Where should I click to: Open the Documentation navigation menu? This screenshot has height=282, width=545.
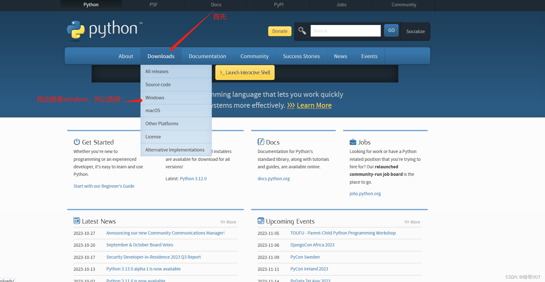point(207,56)
